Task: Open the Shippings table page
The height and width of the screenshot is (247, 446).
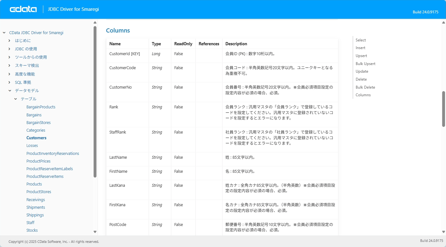Action: [35, 215]
